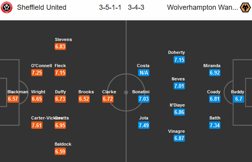Click Clarke's 6.72 rating badge
The height and width of the screenshot is (162, 252).
point(108,99)
